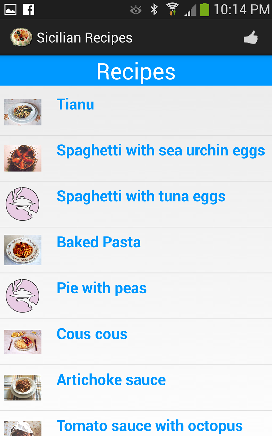Tap the Baked Pasta plate thumbnail
The width and height of the screenshot is (272, 436).
[x=22, y=250]
